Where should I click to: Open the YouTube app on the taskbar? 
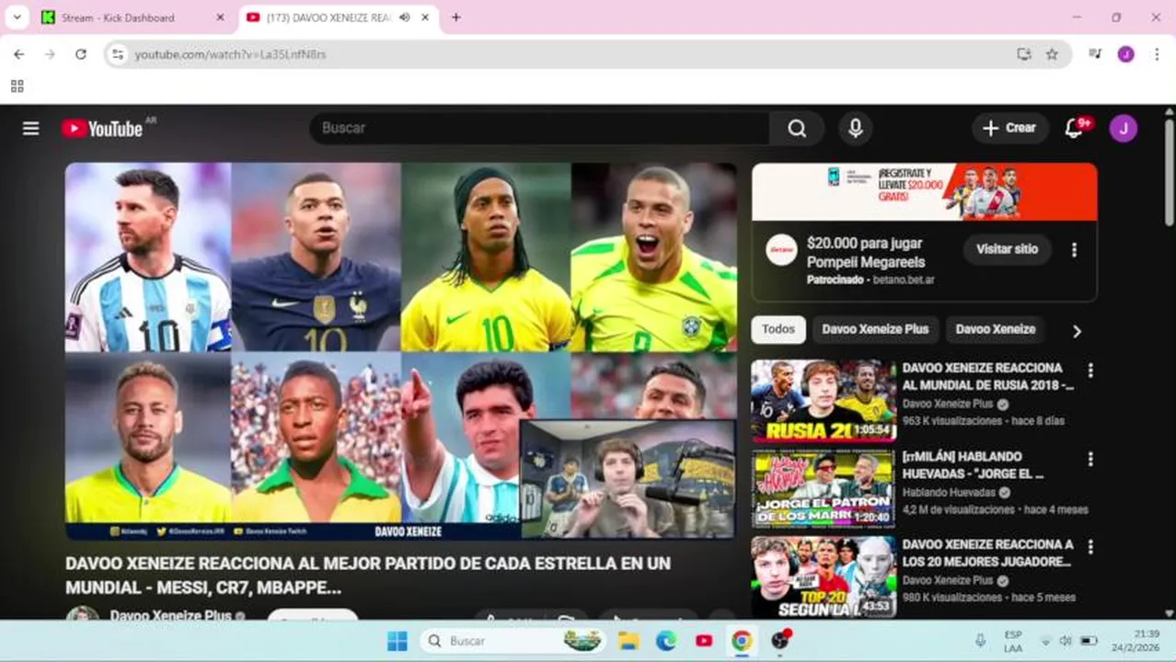tap(704, 641)
